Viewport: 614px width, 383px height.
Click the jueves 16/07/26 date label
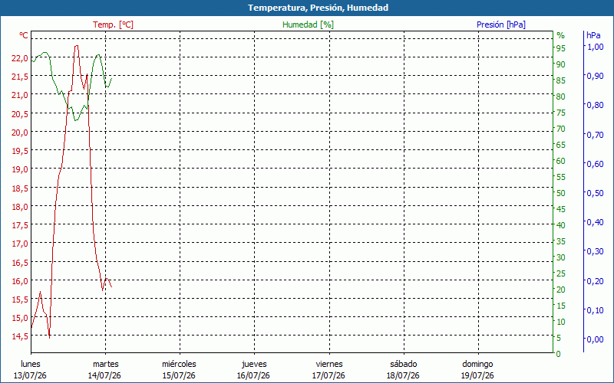(253, 370)
